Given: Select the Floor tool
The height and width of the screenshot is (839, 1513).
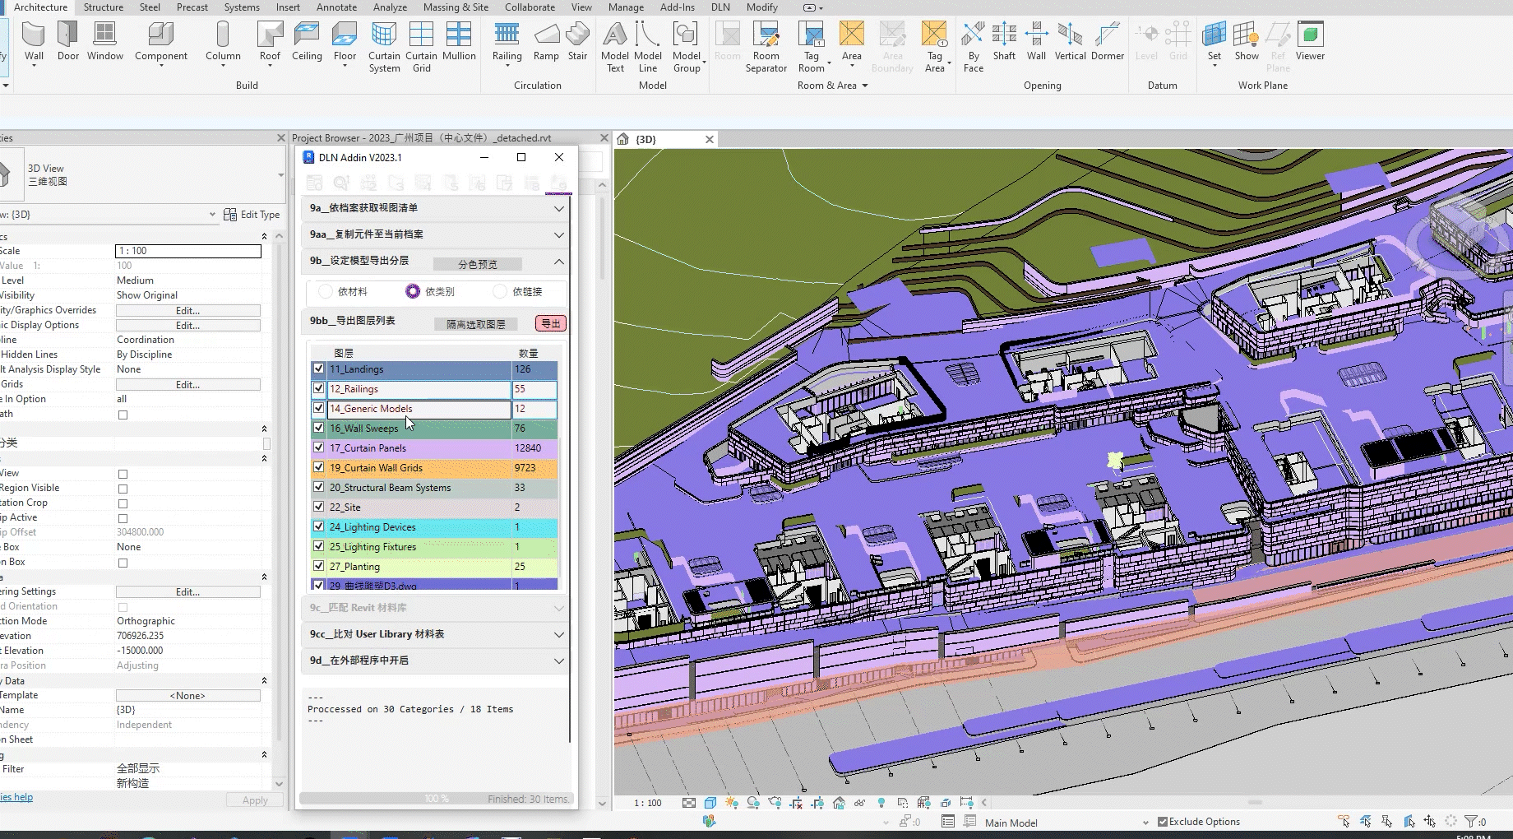Looking at the screenshot, I should tap(345, 43).
